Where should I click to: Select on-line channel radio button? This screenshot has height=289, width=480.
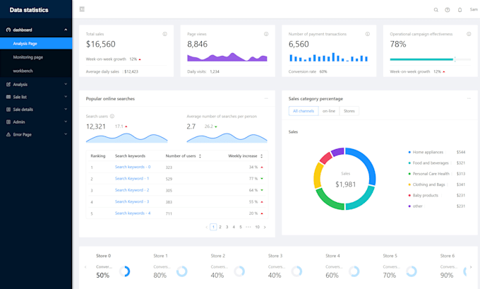coord(329,111)
